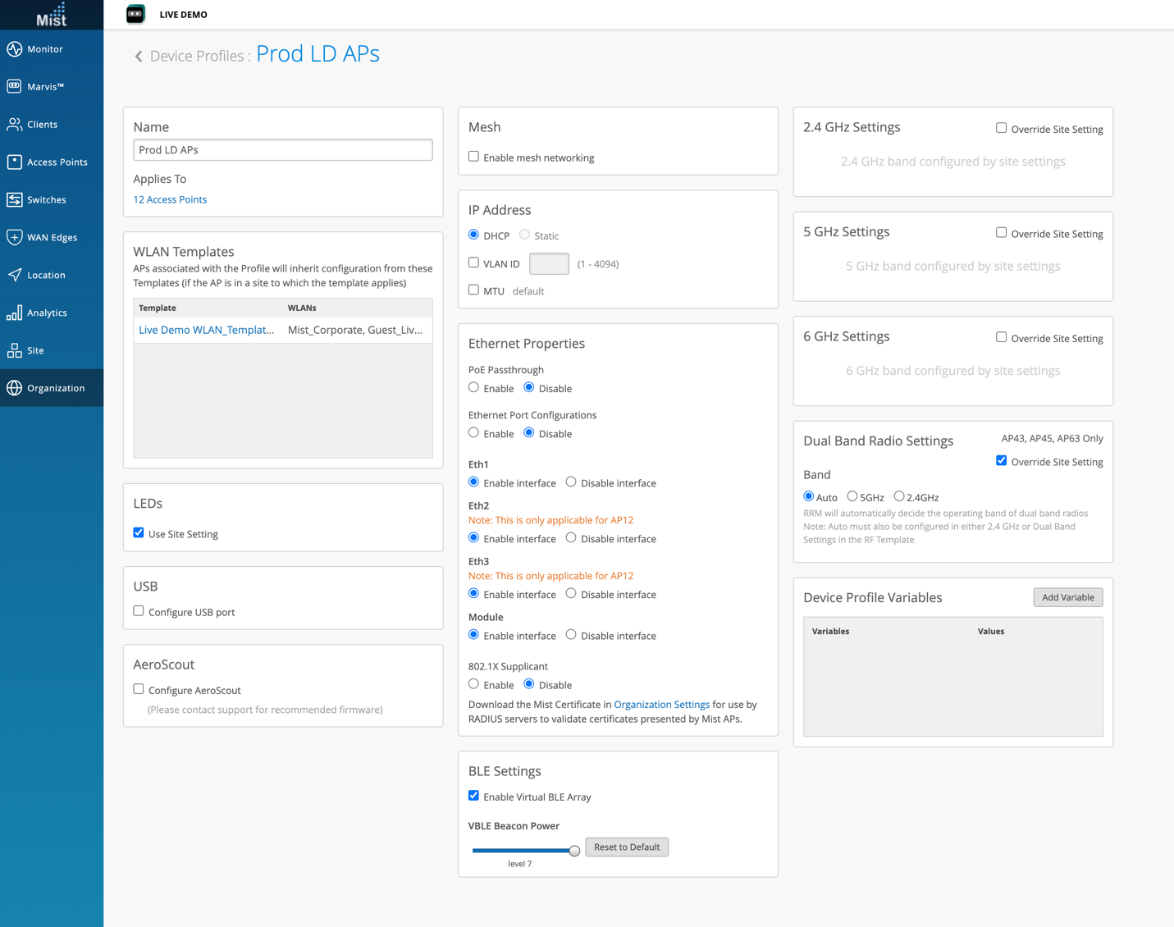Screen dimensions: 1174x927
Task: Select the WAN Edges shield icon
Action: pos(15,238)
